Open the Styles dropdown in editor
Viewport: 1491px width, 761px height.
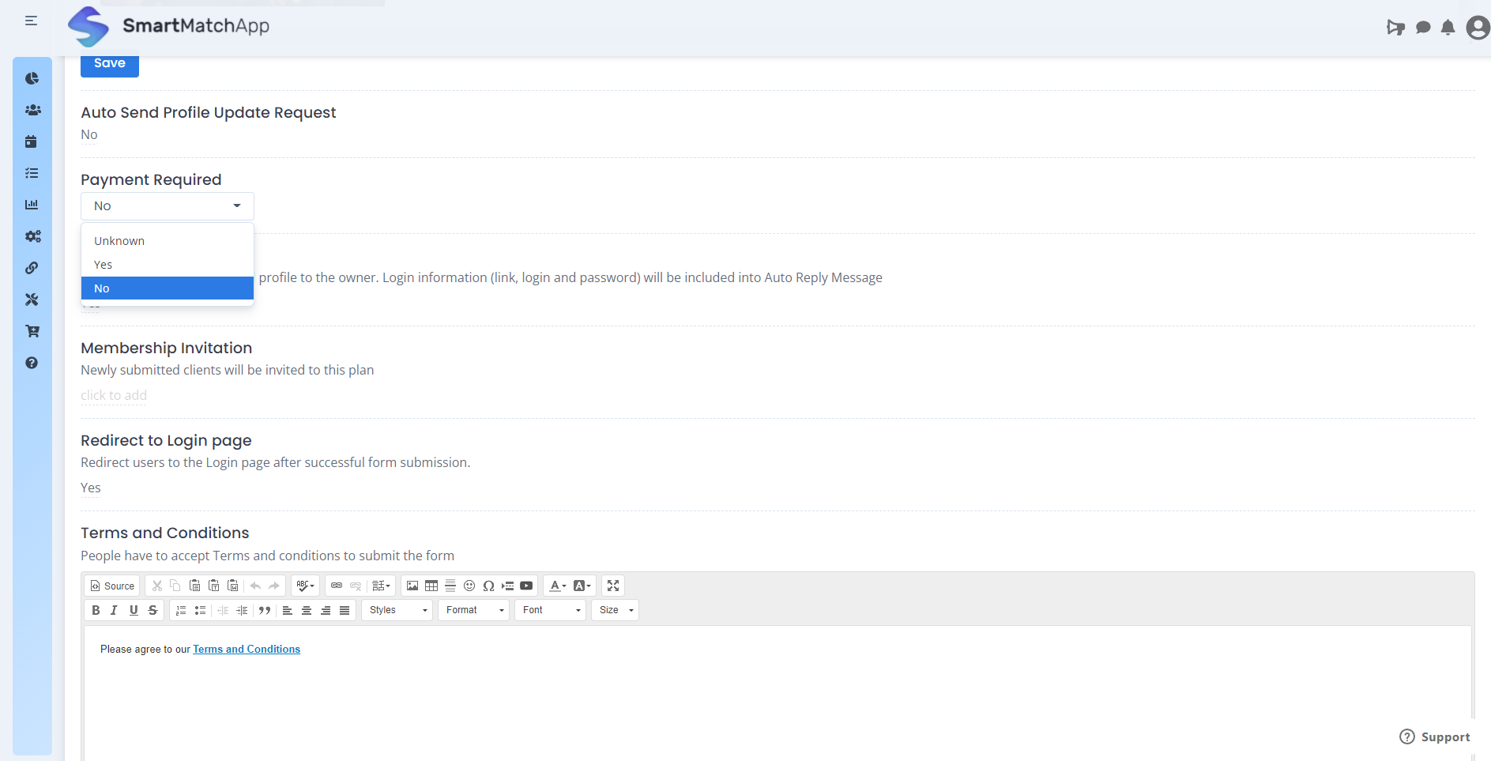pyautogui.click(x=397, y=610)
